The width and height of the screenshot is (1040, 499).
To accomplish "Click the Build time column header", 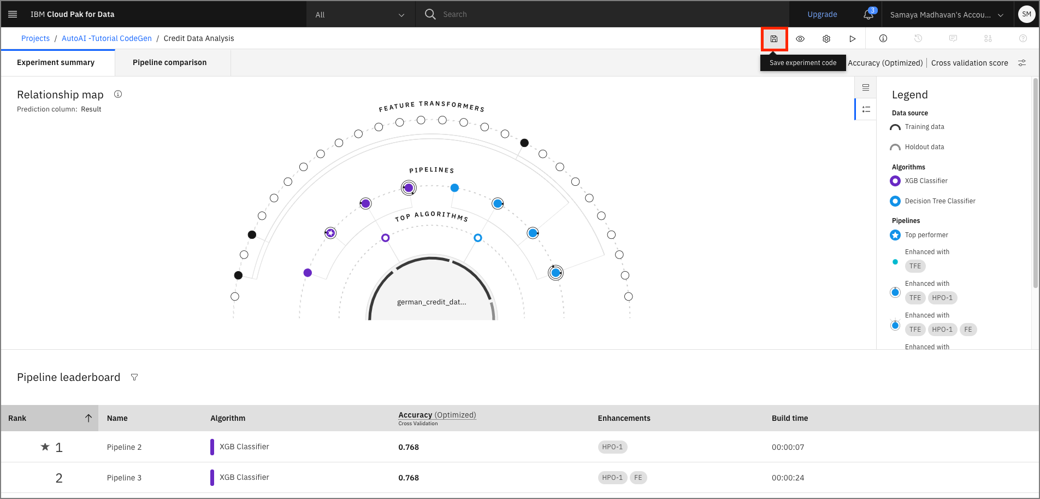I will pos(790,418).
